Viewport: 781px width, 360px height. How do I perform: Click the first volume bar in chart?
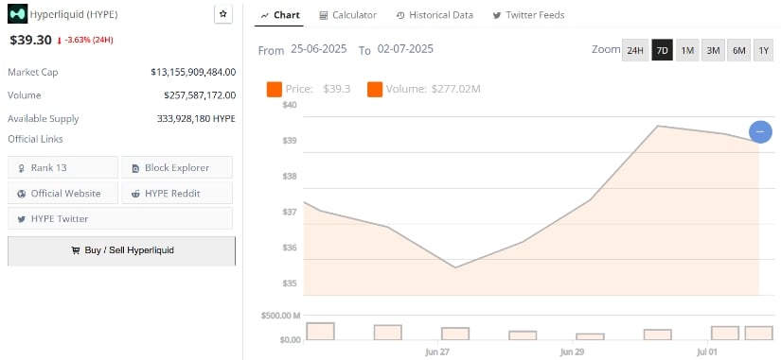pos(320,331)
